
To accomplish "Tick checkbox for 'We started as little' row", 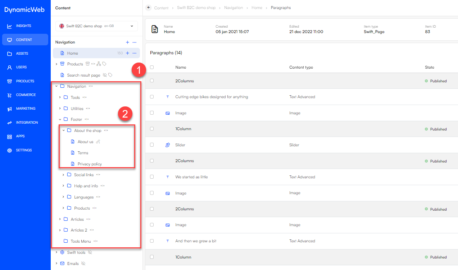I will (152, 177).
